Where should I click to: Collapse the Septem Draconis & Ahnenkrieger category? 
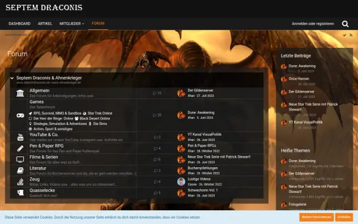click(x=12, y=78)
